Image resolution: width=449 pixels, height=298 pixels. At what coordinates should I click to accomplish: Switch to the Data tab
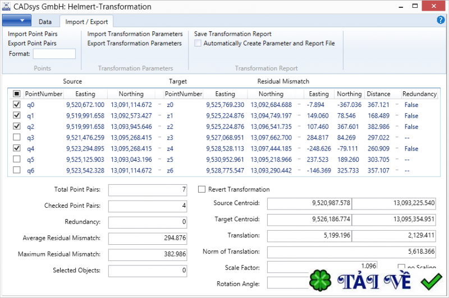(45, 22)
